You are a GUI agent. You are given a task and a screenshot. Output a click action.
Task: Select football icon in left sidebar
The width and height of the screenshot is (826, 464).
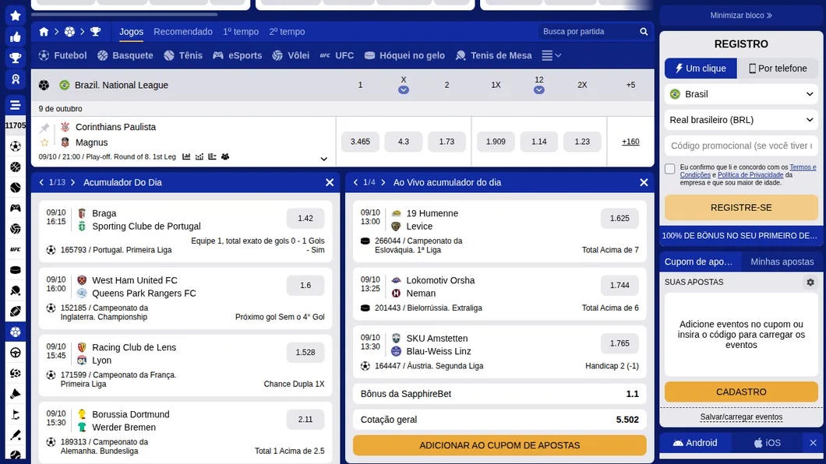[16, 146]
